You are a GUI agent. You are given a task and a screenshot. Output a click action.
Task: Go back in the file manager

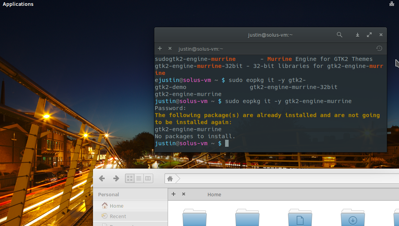[x=102, y=178]
